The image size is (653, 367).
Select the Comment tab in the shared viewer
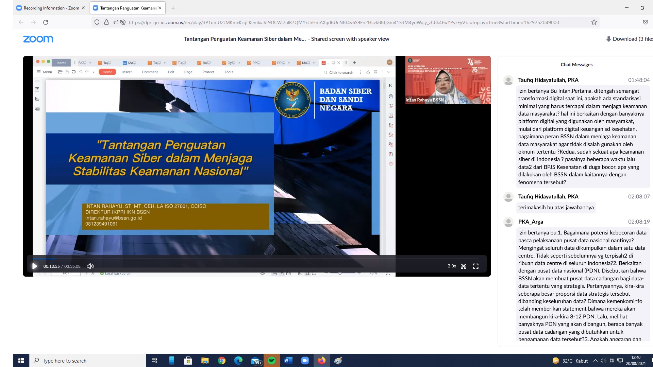[x=150, y=72]
